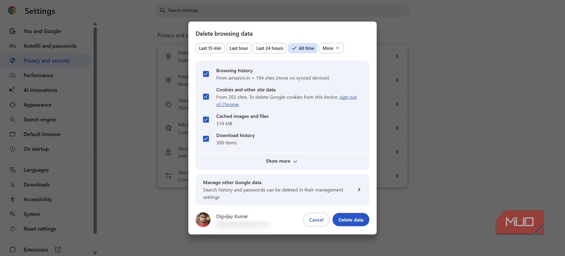Click the download arrow icon for Downloads
The image size is (565, 256).
[12, 185]
